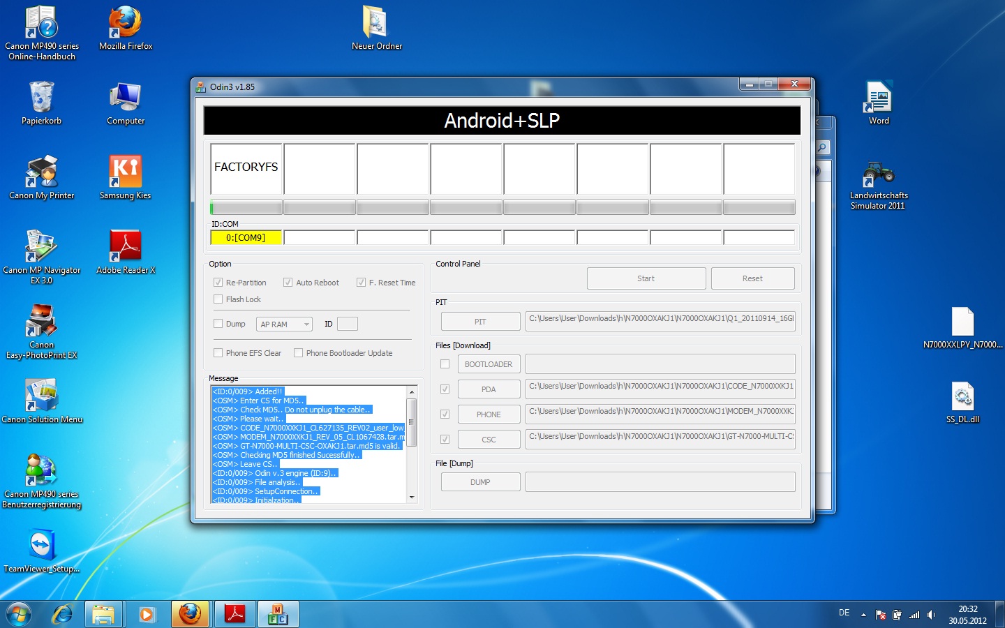1005x628 pixels.
Task: Click the yellow 0:[COM9] port box
Action: coord(246,237)
